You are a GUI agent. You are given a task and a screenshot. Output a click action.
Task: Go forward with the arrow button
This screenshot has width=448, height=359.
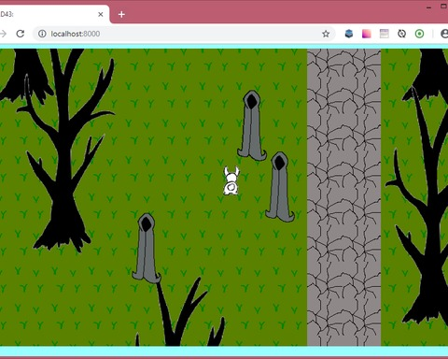[x=3, y=34]
